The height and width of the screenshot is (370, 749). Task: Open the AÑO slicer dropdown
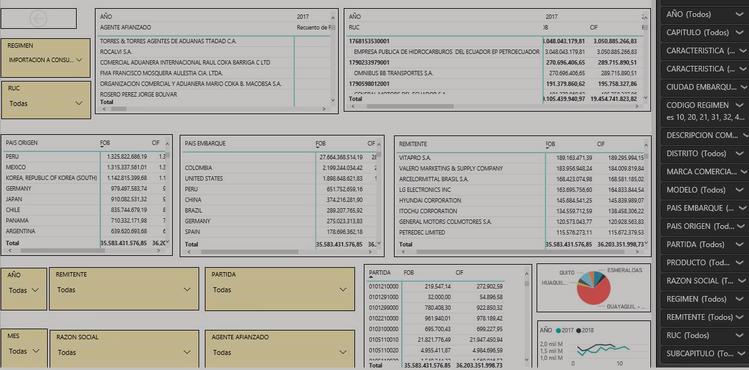(x=24, y=290)
